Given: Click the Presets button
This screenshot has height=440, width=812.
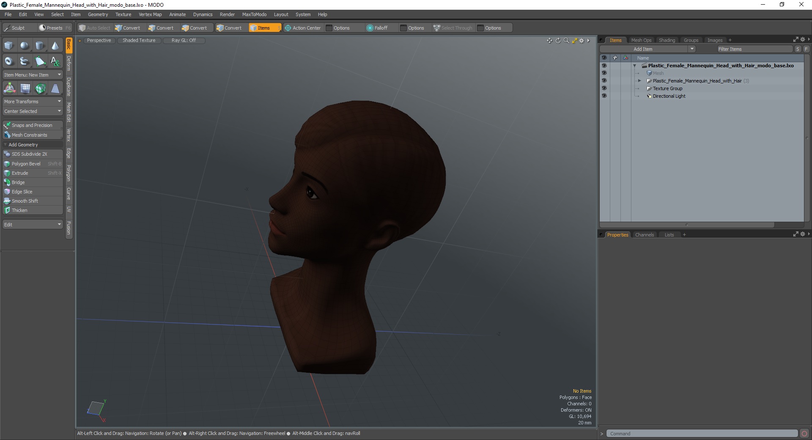Looking at the screenshot, I should click(x=55, y=28).
